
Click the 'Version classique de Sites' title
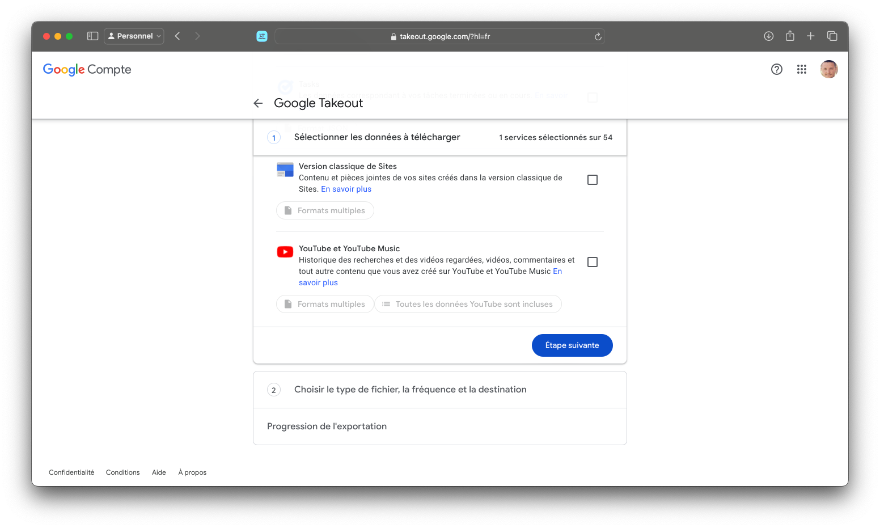tap(348, 166)
